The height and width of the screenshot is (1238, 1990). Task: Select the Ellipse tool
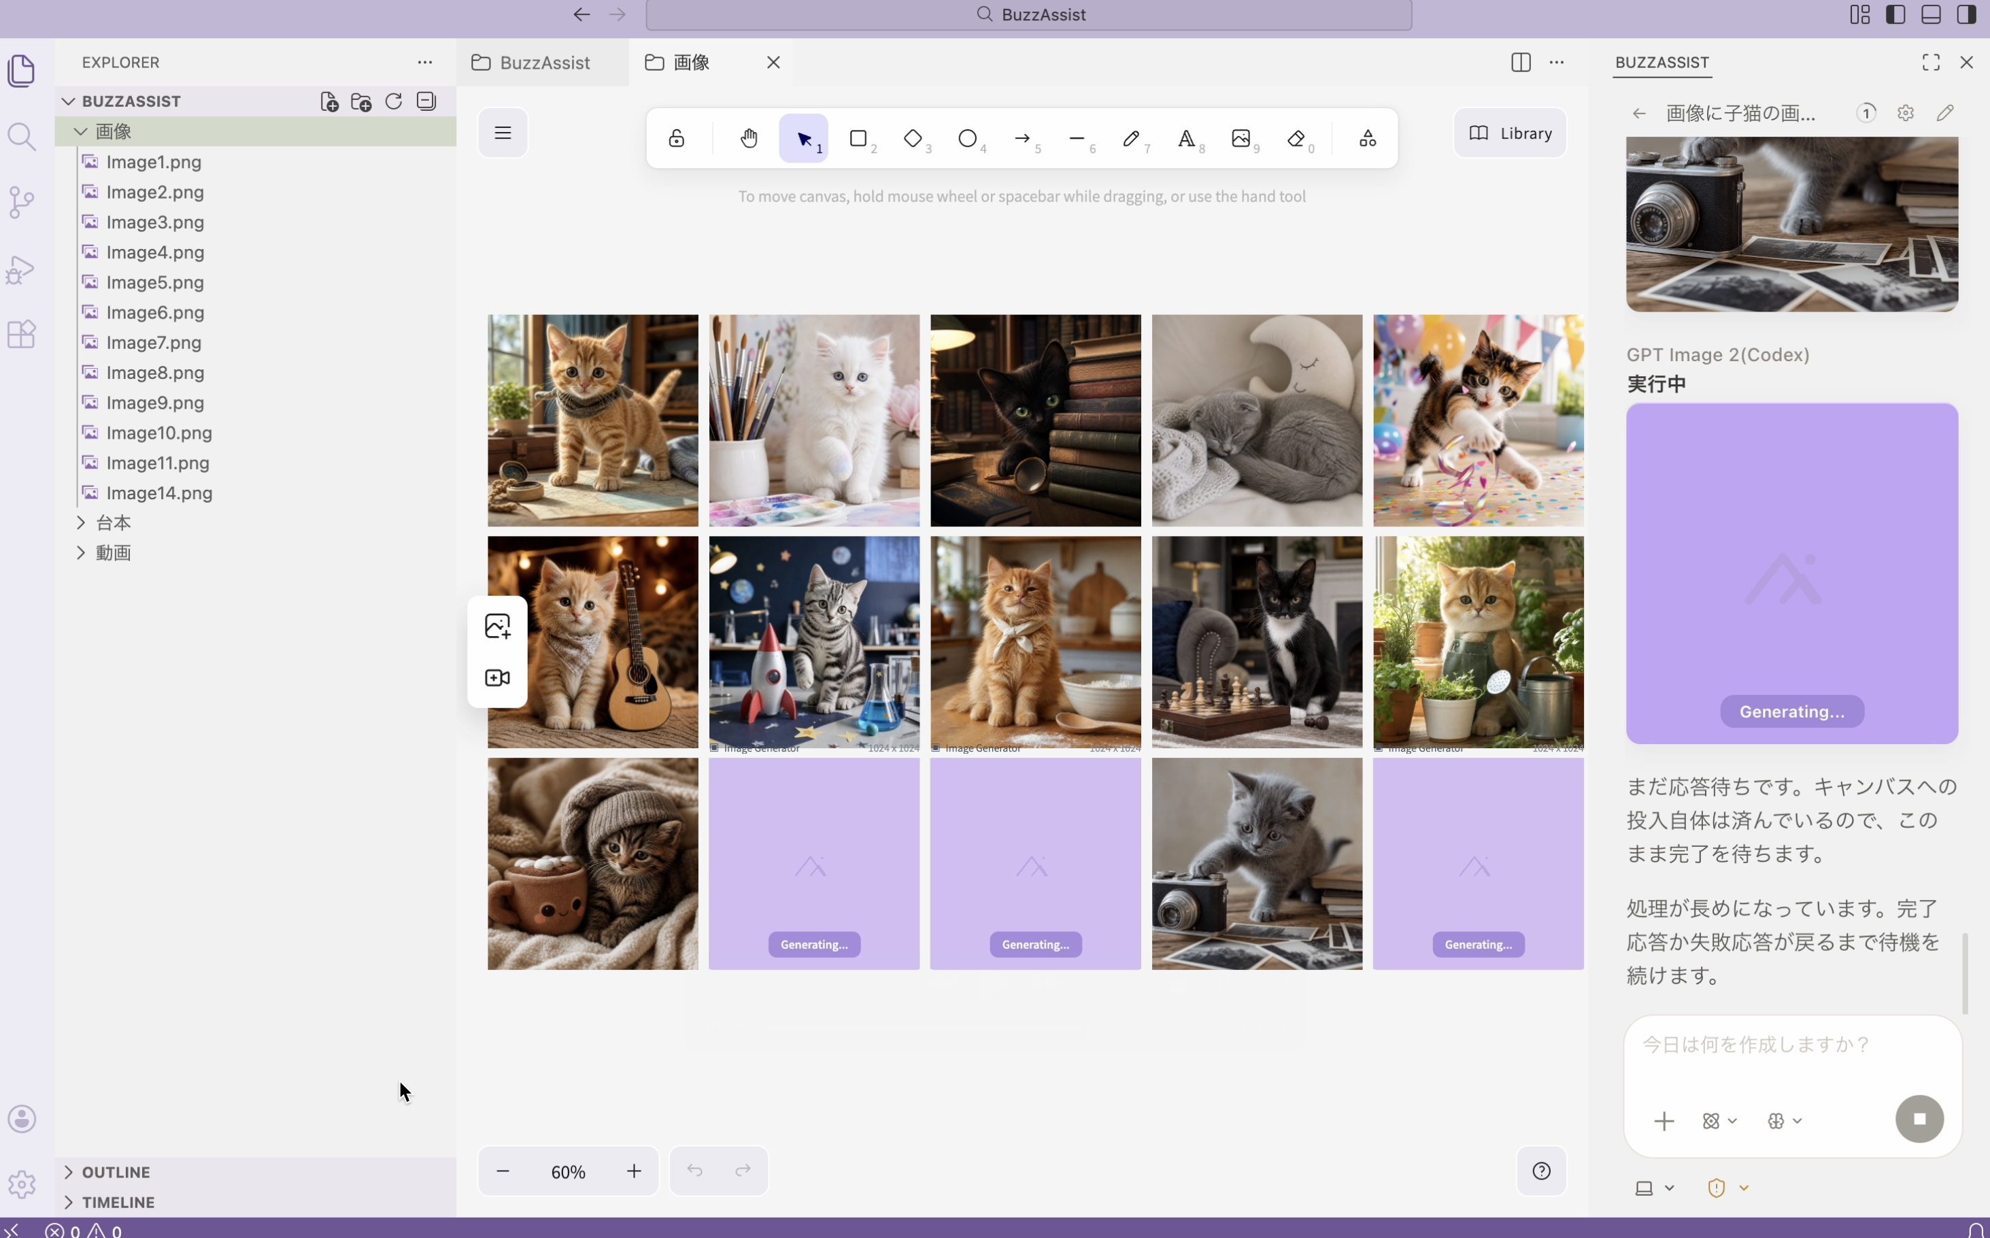(968, 138)
